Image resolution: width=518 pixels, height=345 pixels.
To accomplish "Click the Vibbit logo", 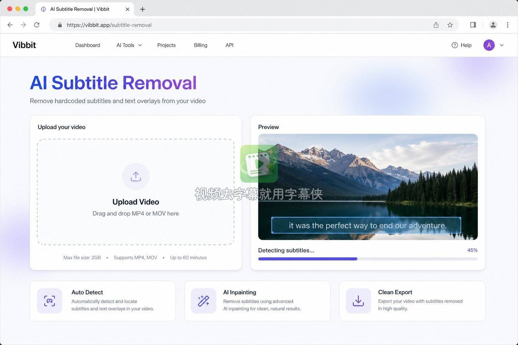I will 24,45.
